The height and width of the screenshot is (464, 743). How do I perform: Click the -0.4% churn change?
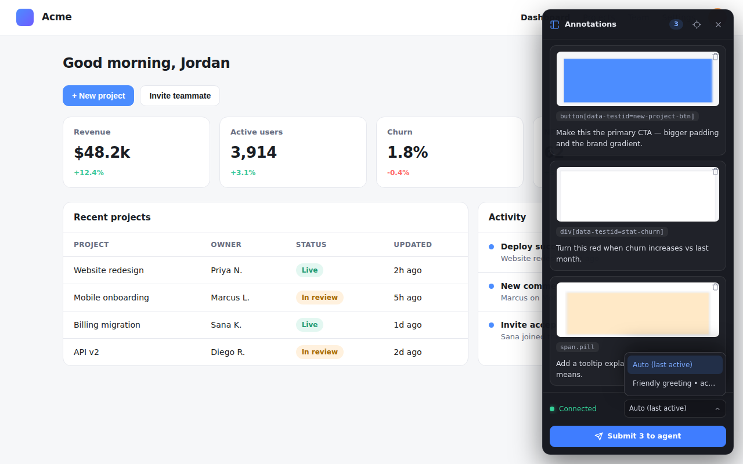click(398, 173)
